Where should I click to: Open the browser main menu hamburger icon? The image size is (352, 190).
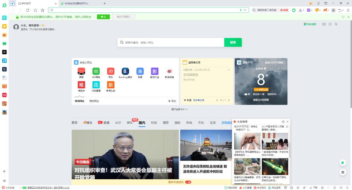pos(348,10)
